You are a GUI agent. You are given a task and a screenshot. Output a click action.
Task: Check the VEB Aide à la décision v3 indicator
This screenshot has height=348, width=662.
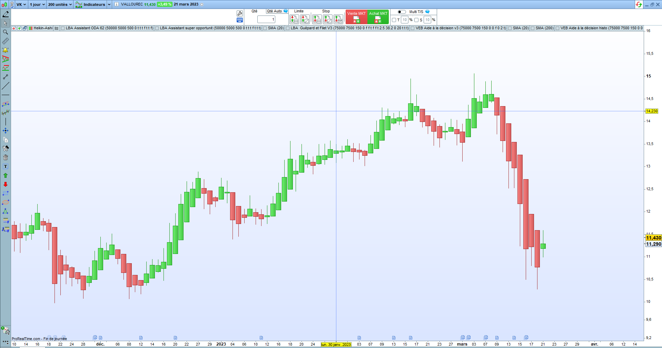click(413, 28)
